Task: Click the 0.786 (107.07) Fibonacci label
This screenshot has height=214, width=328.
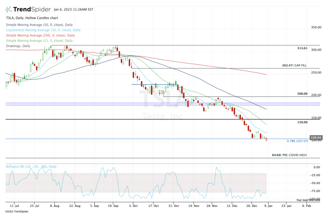Action: point(297,141)
